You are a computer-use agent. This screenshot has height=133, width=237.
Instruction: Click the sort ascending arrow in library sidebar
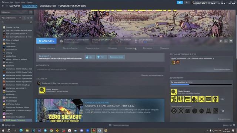[24, 18]
